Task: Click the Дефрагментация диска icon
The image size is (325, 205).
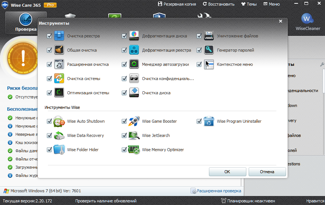Action: click(134, 36)
